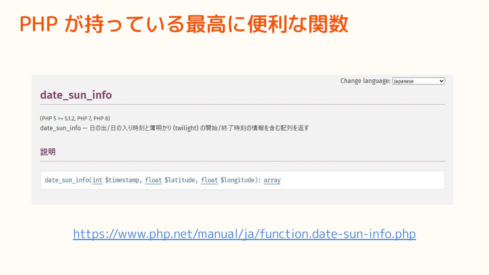Click the date_sun_info page heading
This screenshot has width=489, height=275.
(76, 95)
